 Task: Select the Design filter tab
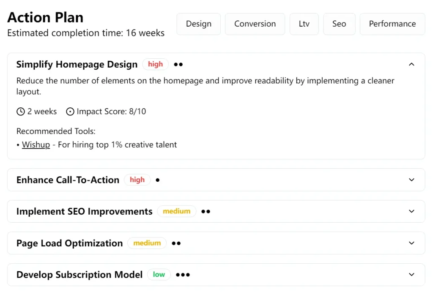point(198,24)
